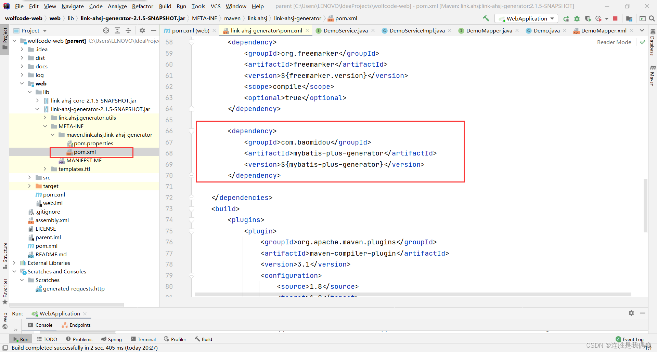The width and height of the screenshot is (657, 352).
Task: Collapse the dependency fold at line 66
Action: coord(191,131)
